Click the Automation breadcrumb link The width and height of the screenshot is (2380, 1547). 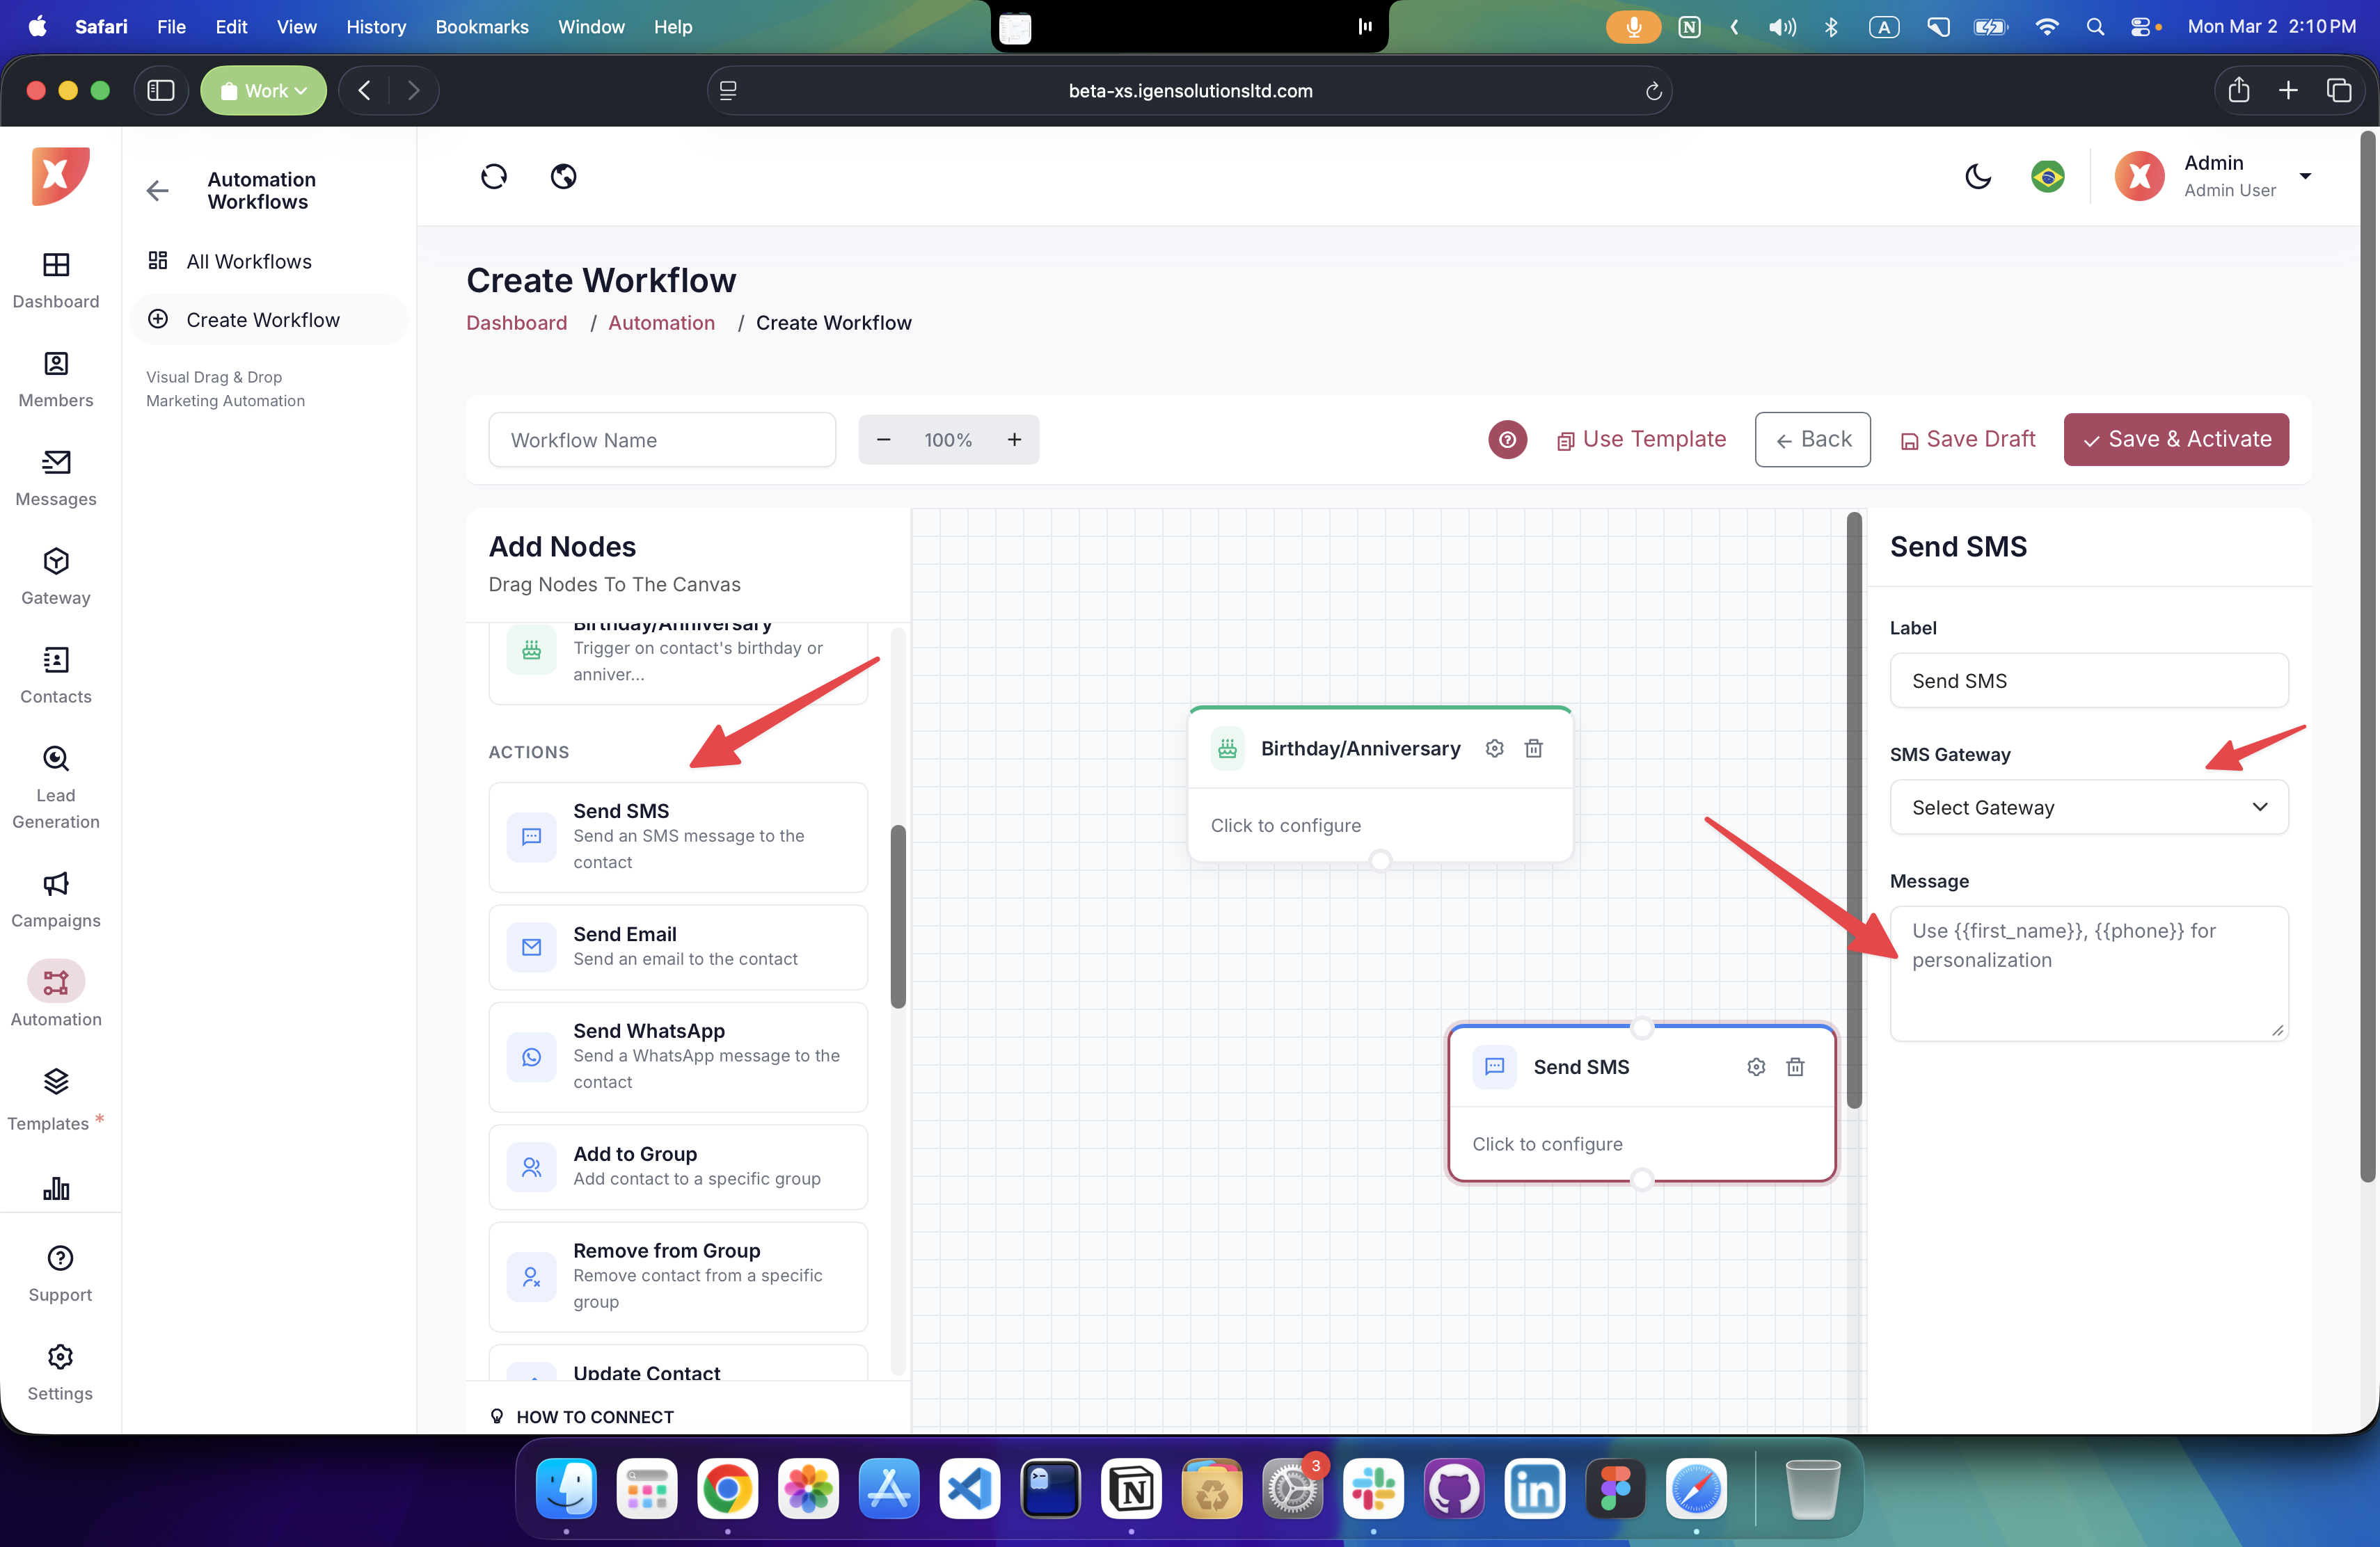(661, 323)
